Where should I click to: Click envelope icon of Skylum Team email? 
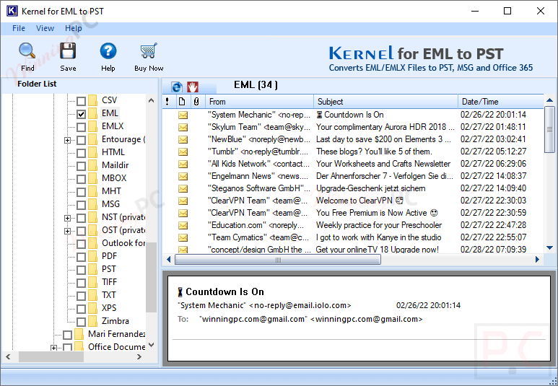183,128
